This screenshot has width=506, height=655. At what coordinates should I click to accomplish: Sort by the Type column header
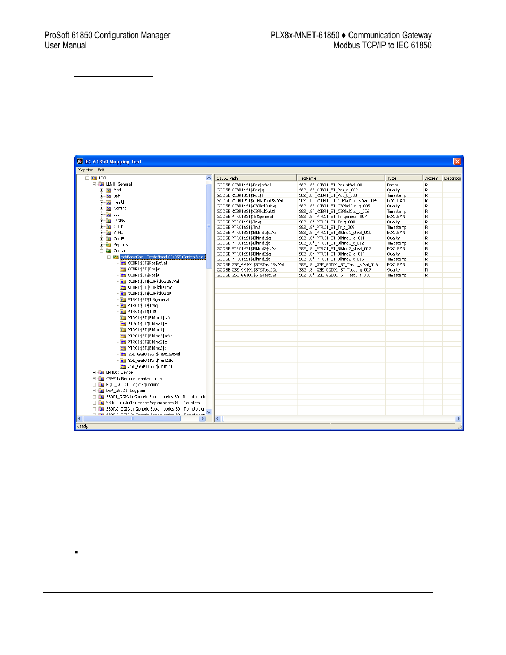pyautogui.click(x=404, y=178)
